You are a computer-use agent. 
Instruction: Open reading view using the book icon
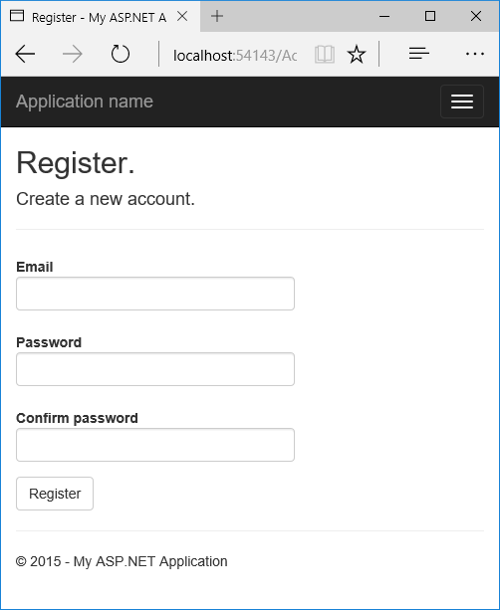click(325, 55)
